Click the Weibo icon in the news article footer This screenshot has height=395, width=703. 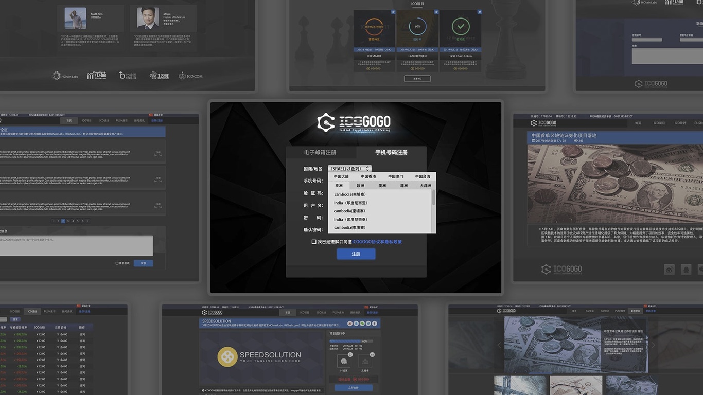(x=669, y=269)
